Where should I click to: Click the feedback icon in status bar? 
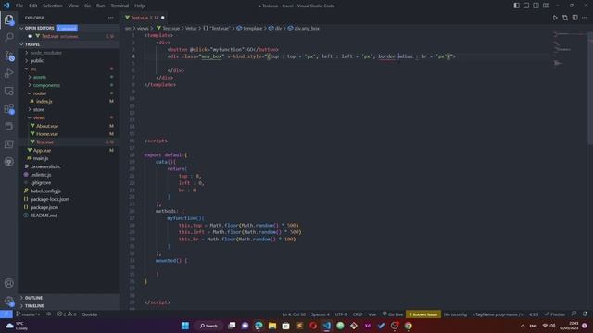(574, 314)
